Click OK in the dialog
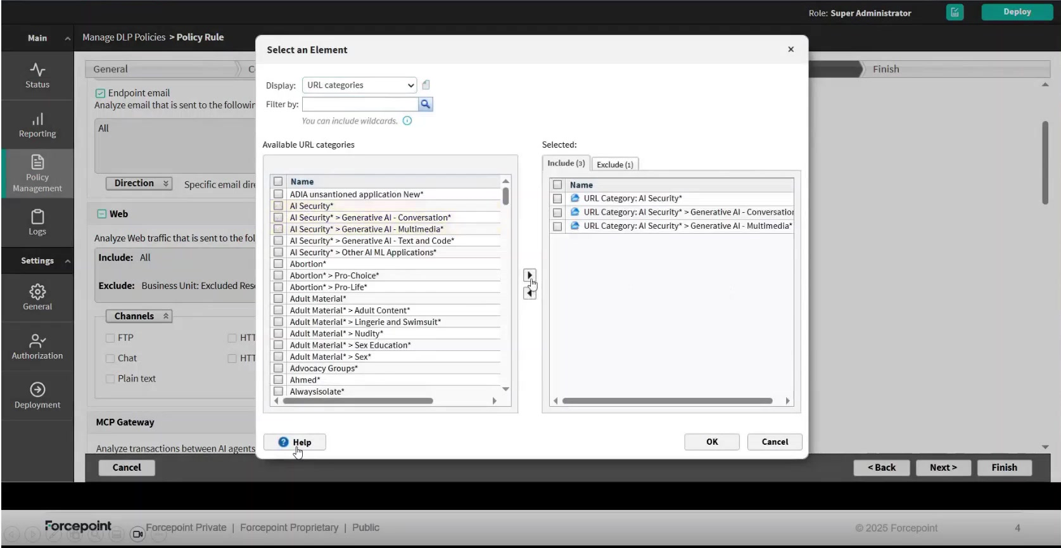This screenshot has height=548, width=1061. (x=712, y=442)
